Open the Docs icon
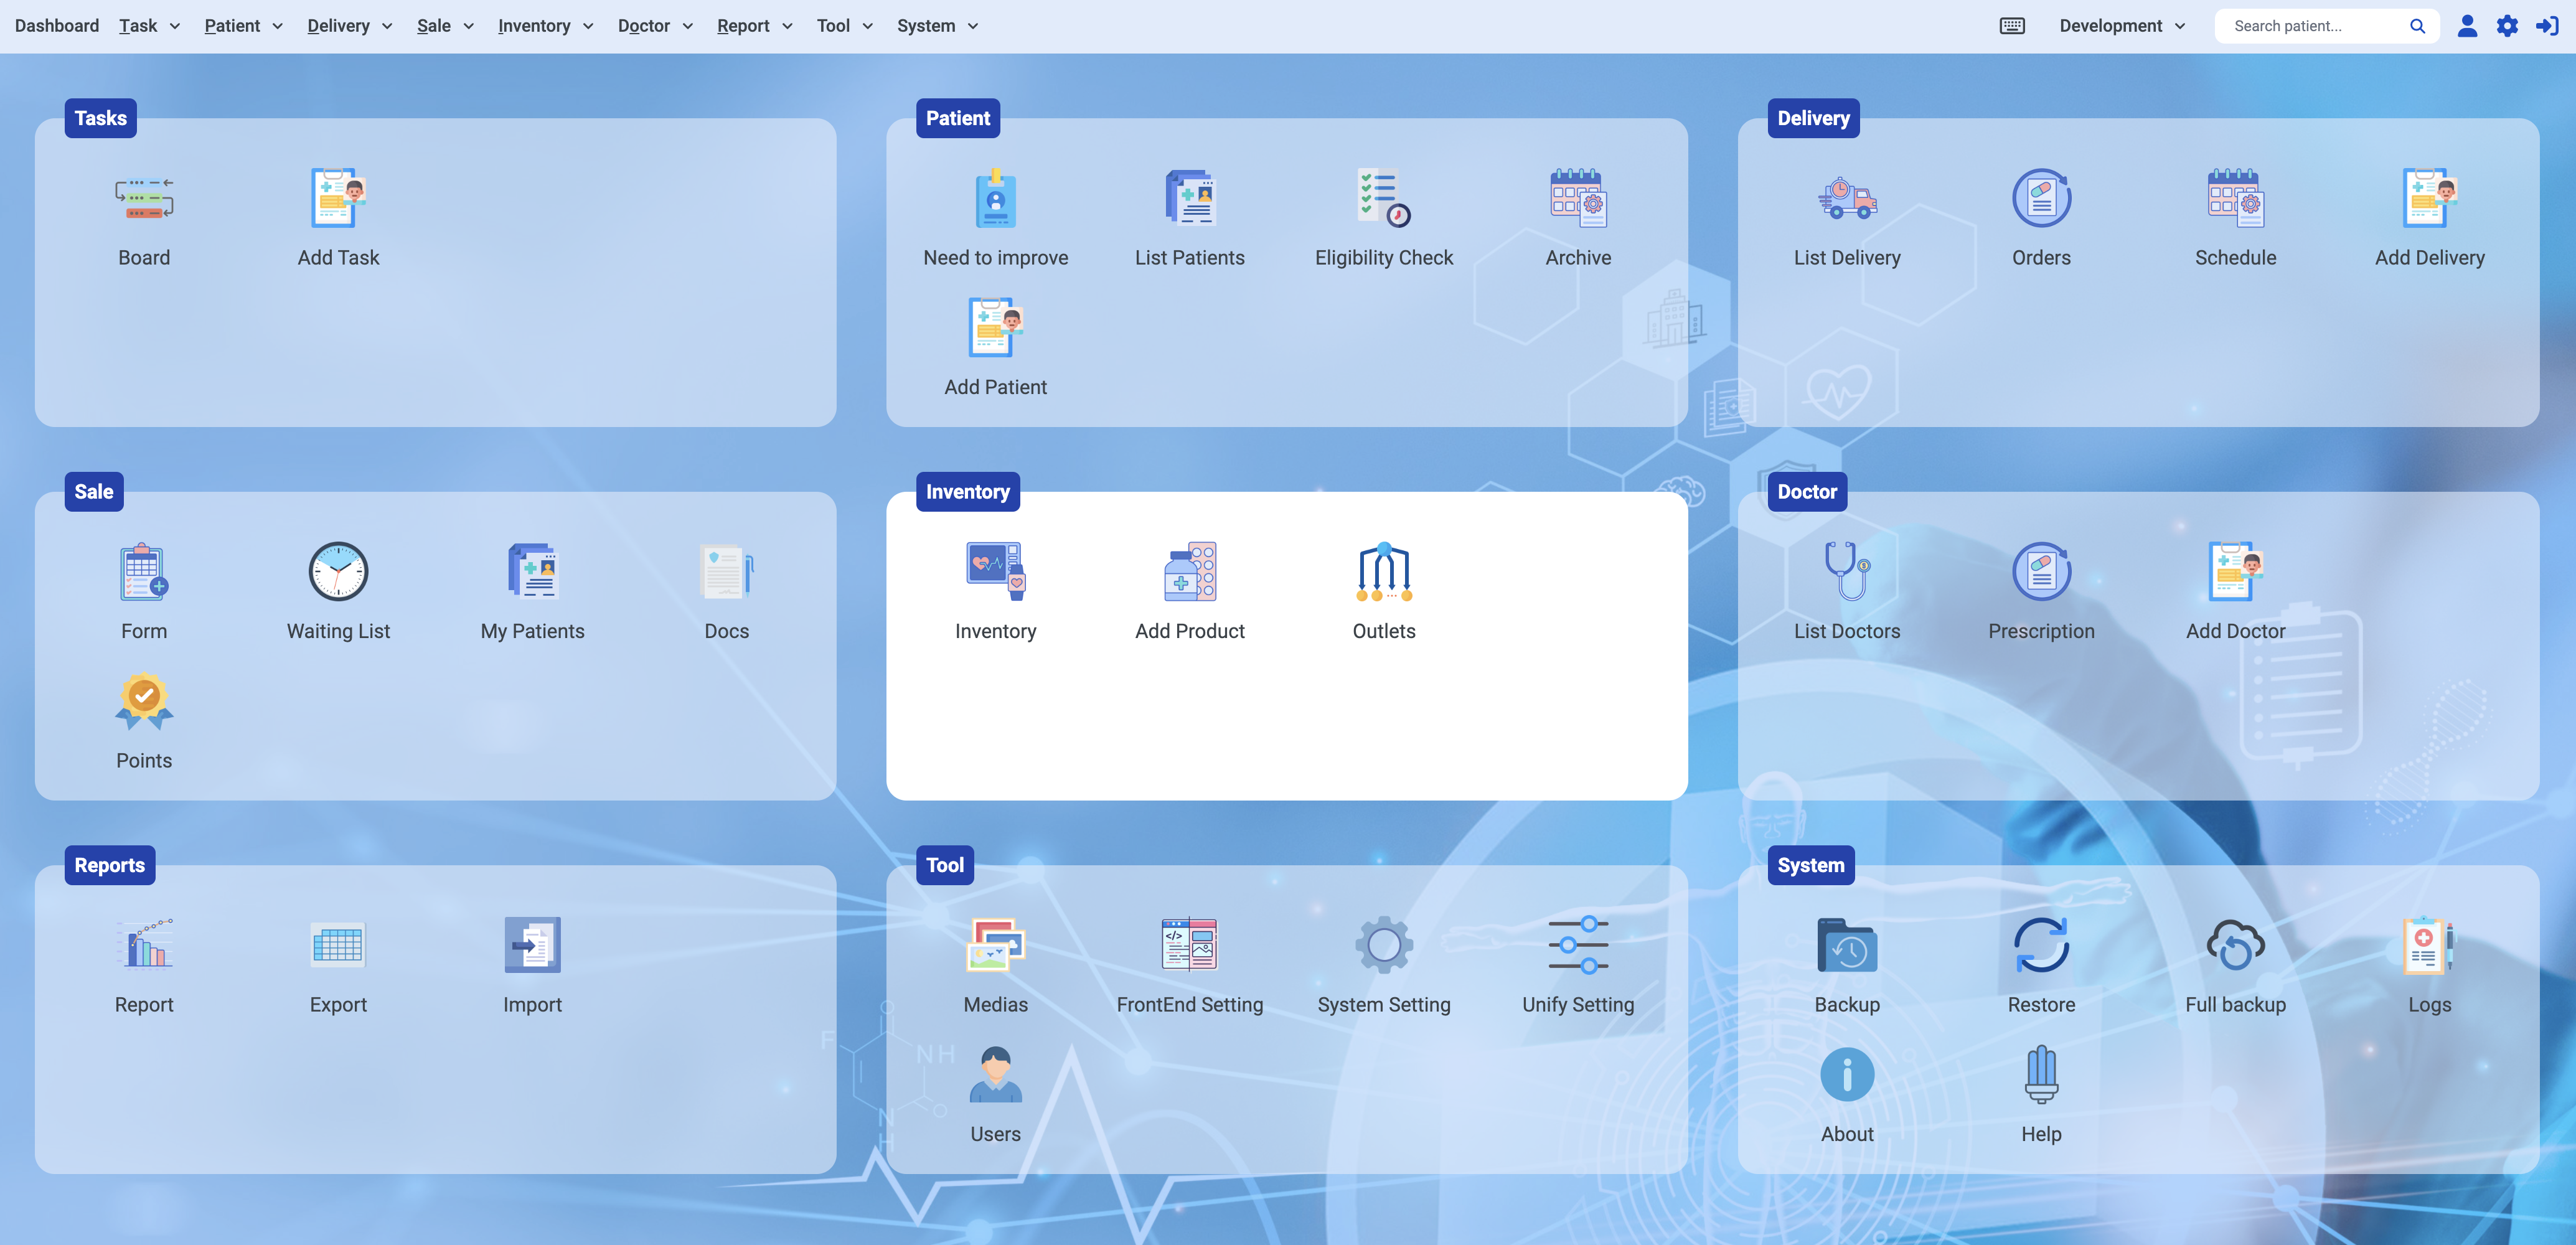2576x1245 pixels. coord(726,572)
